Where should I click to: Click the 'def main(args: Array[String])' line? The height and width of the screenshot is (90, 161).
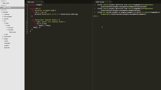44,10
